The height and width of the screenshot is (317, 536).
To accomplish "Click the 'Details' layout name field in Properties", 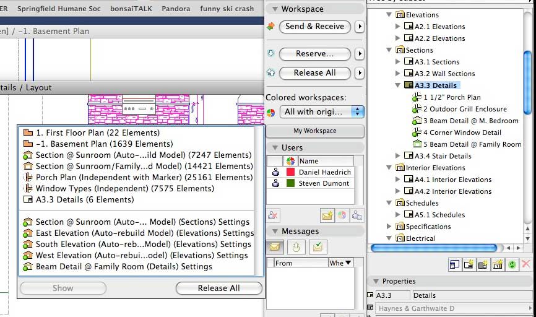I will pos(472,295).
